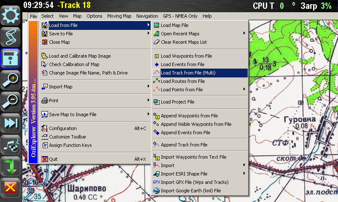Select Configuration in the File menu
Image resolution: width=338 pixels, height=202 pixels.
pos(63,128)
